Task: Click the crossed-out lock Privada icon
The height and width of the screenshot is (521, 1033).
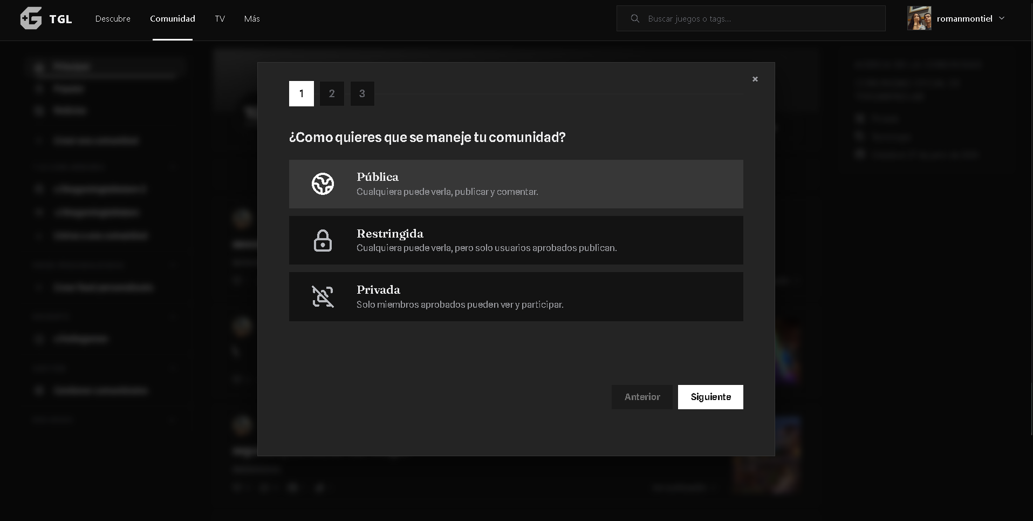Action: coord(323,297)
